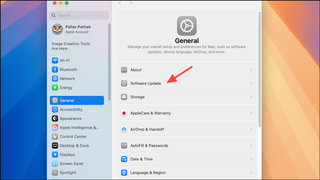320x180 pixels.
Task: Open the AppleCare & Warranty text label
Action: pos(151,113)
